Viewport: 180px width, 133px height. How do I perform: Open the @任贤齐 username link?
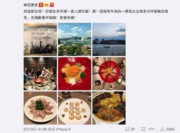(31, 5)
